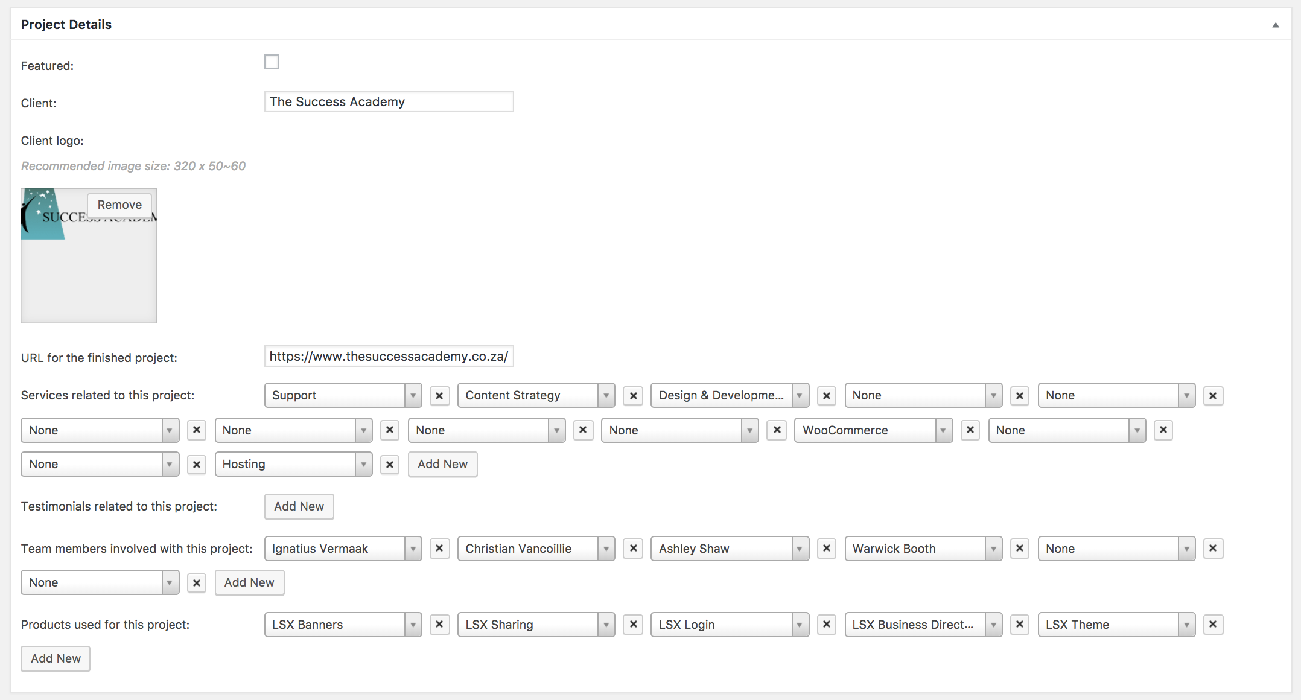Screen dimensions: 1301x700
Task: Expand the Christian Vancoillie team dropdown
Action: pos(536,549)
